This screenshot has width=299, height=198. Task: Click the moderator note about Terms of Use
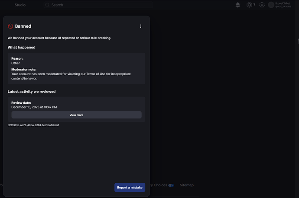click(x=71, y=76)
